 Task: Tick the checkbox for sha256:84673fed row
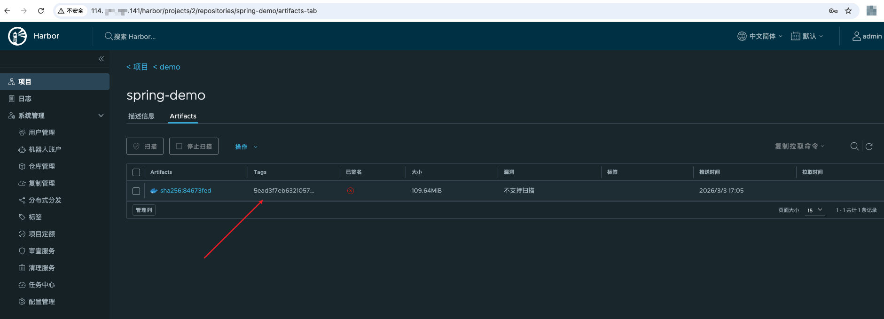136,191
